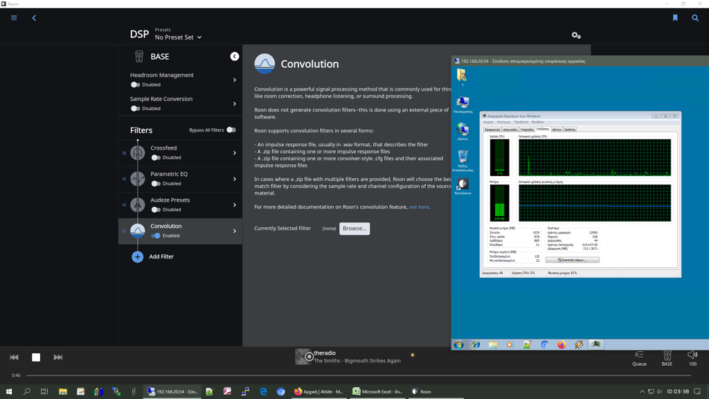Follow the 'see here' documentation link
The width and height of the screenshot is (709, 399).
(419, 206)
